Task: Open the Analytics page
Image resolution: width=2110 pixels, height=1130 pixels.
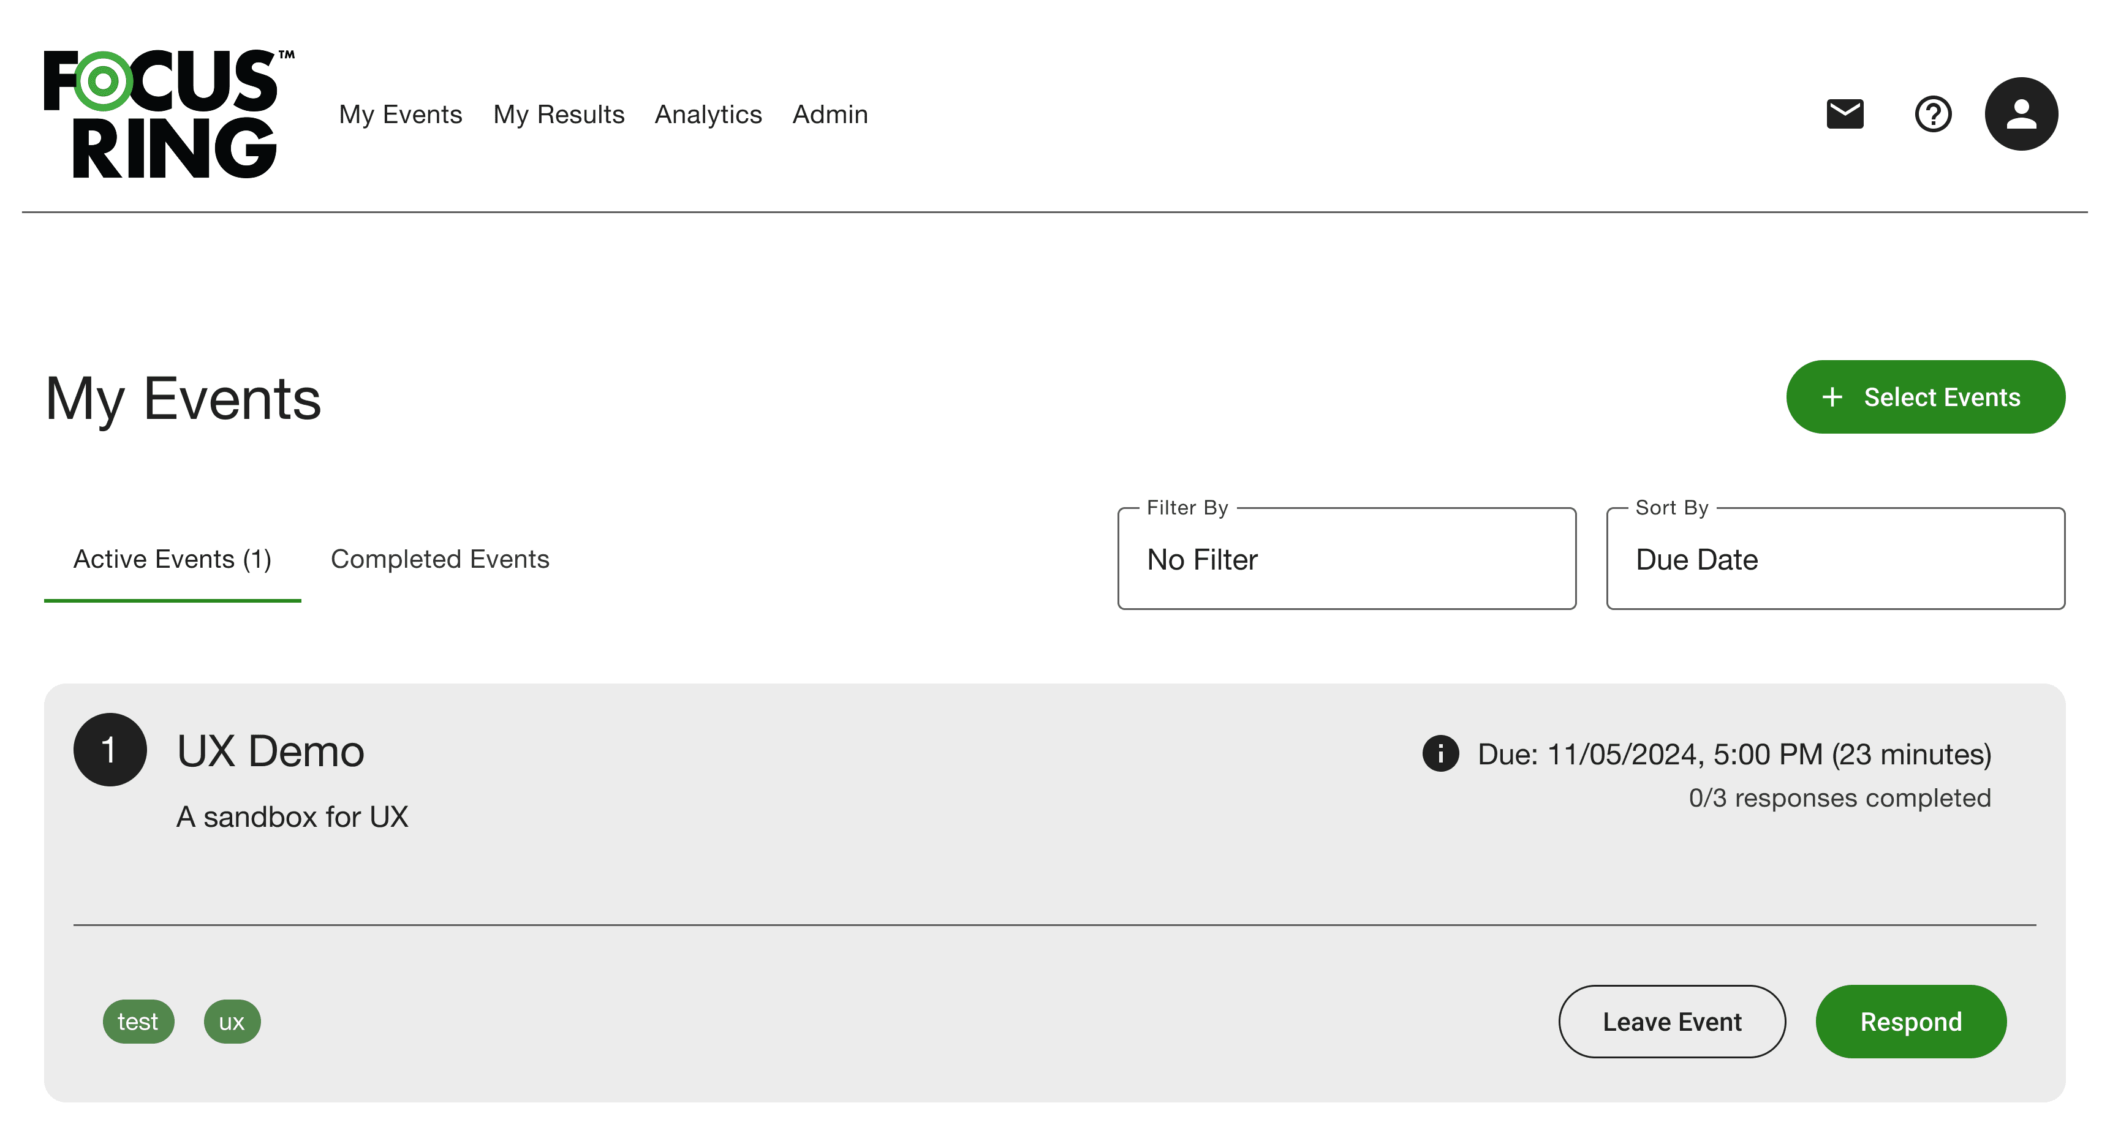Action: (x=708, y=115)
